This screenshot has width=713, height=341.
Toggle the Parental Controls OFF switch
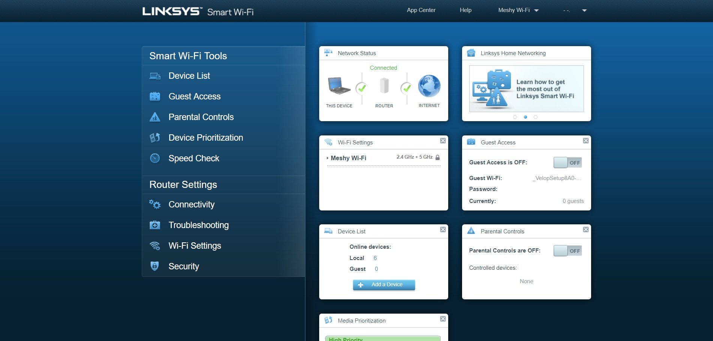pyautogui.click(x=568, y=251)
